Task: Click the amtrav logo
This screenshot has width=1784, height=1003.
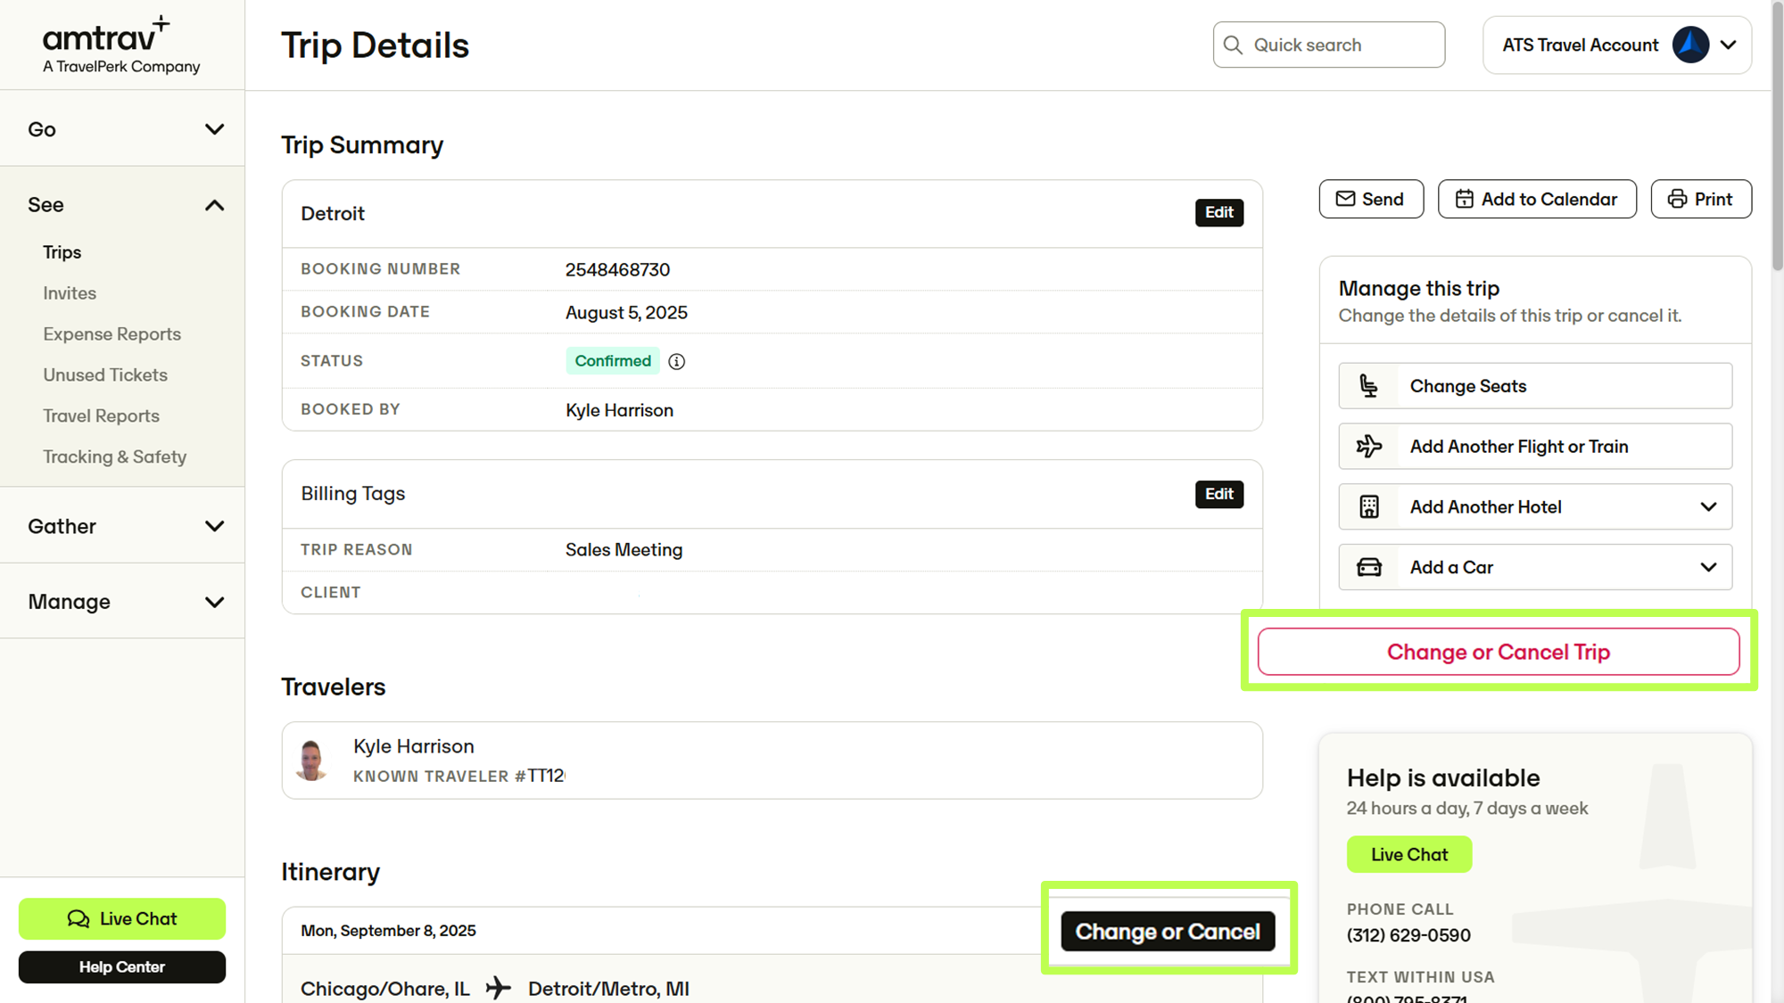Action: pyautogui.click(x=121, y=45)
